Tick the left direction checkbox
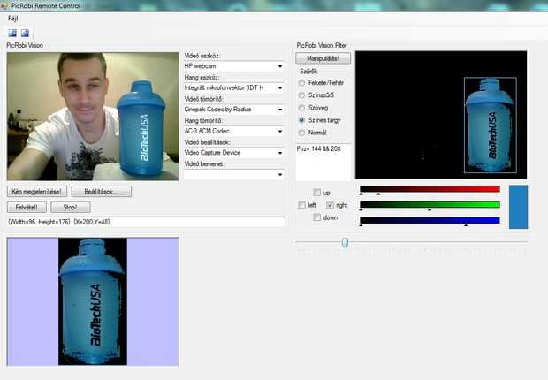Screen dimensions: 548x380 (301, 205)
